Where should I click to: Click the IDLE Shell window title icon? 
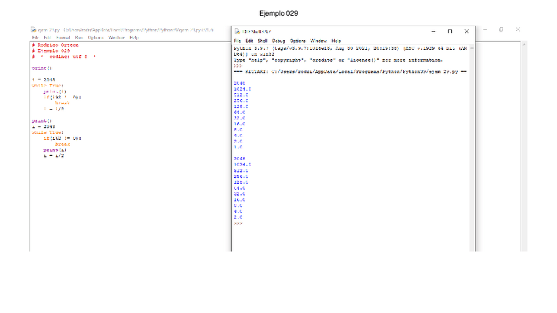coord(236,31)
